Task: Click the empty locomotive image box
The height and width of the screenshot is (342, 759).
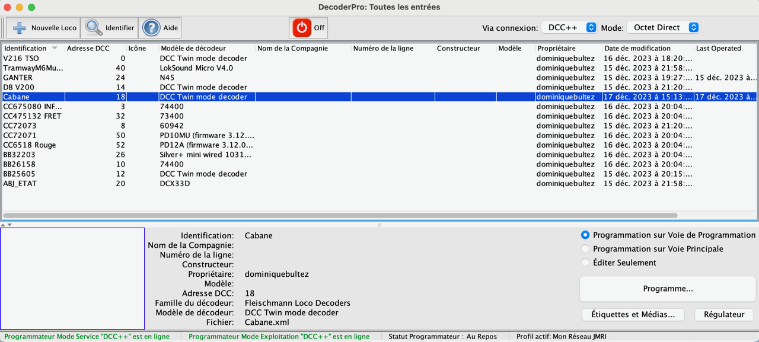Action: point(72,279)
